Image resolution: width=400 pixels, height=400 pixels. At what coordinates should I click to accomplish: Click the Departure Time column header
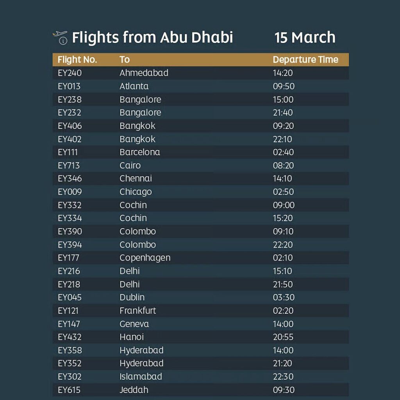[x=305, y=60]
